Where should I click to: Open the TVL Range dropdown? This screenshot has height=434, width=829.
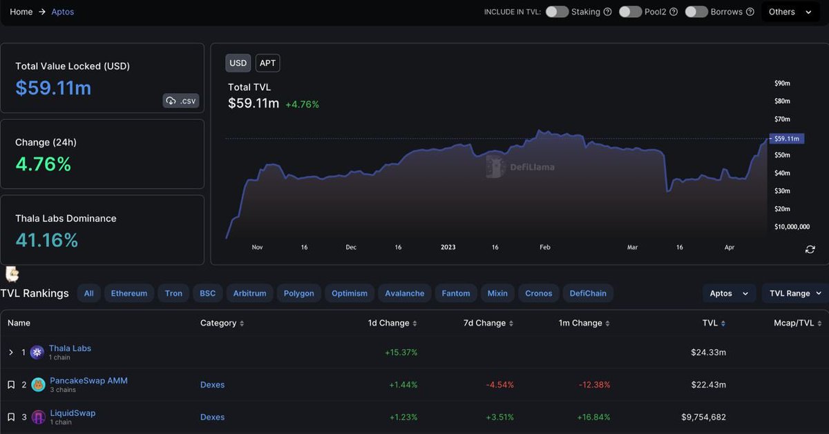coord(795,293)
